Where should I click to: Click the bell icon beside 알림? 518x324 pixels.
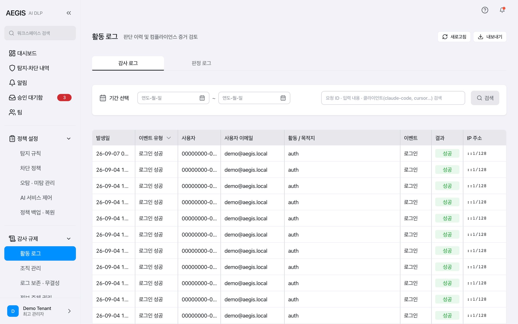pyautogui.click(x=12, y=83)
